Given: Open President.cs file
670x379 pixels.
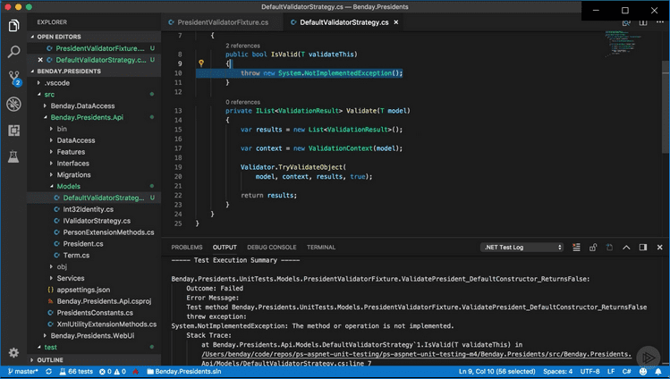Looking at the screenshot, I should [x=94, y=244].
